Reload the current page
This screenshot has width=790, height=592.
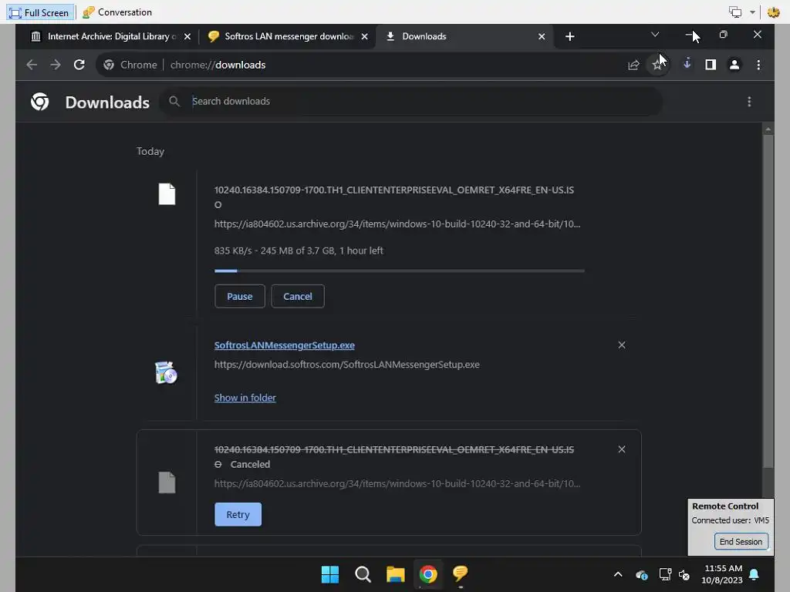coord(79,65)
